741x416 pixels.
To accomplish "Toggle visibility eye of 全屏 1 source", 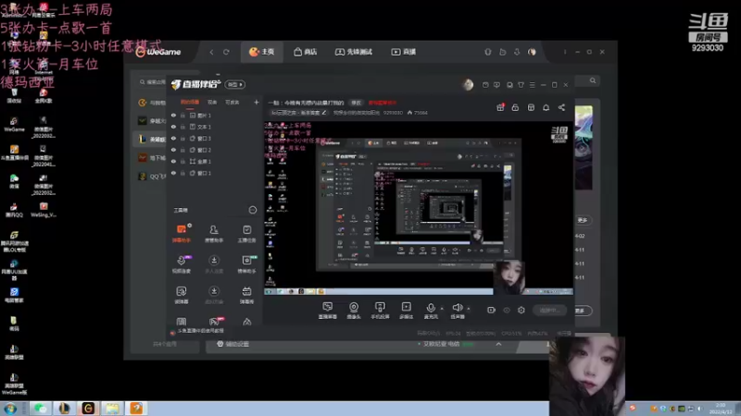I will (173, 161).
